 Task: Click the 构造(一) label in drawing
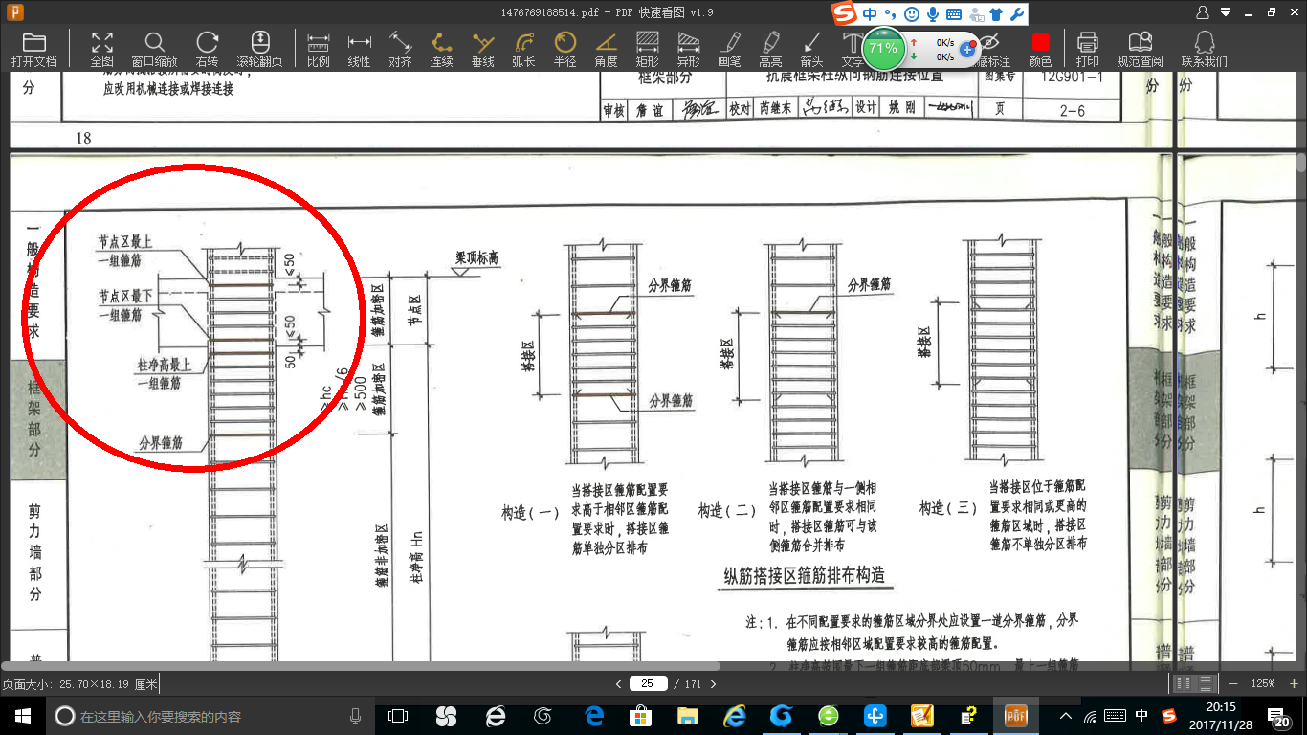[x=530, y=512]
